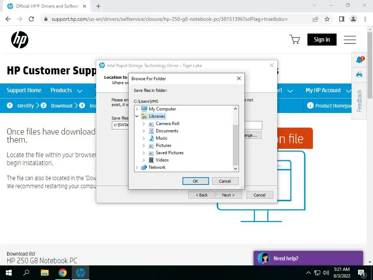
Task: Click the Download step link
Action: (62, 106)
